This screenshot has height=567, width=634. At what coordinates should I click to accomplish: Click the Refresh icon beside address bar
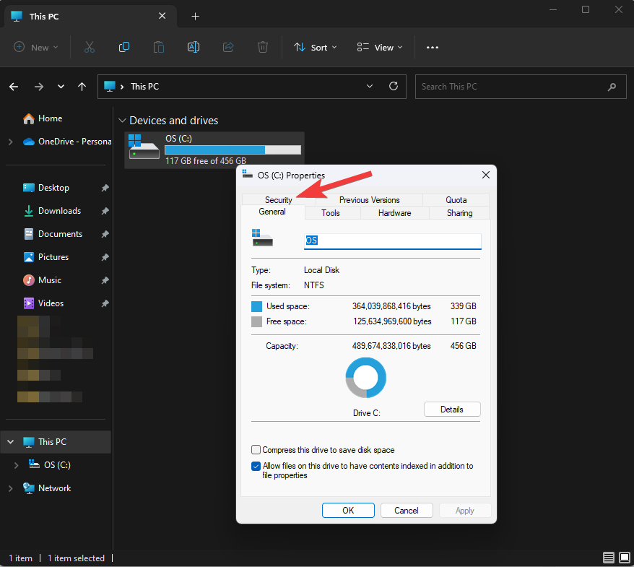coord(394,86)
